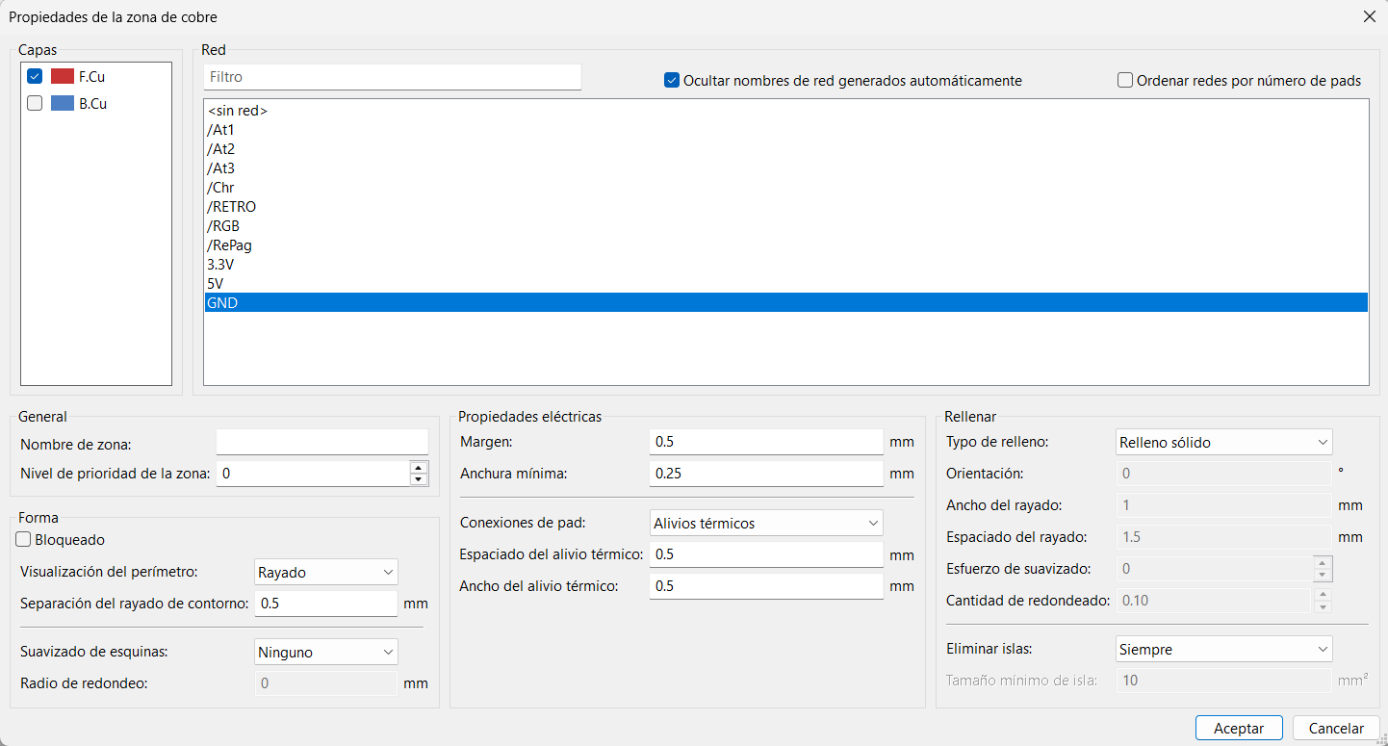Select the 3.3V net in list

pos(221,264)
